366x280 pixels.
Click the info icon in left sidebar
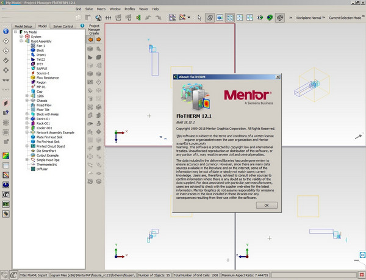pyautogui.click(x=5, y=30)
